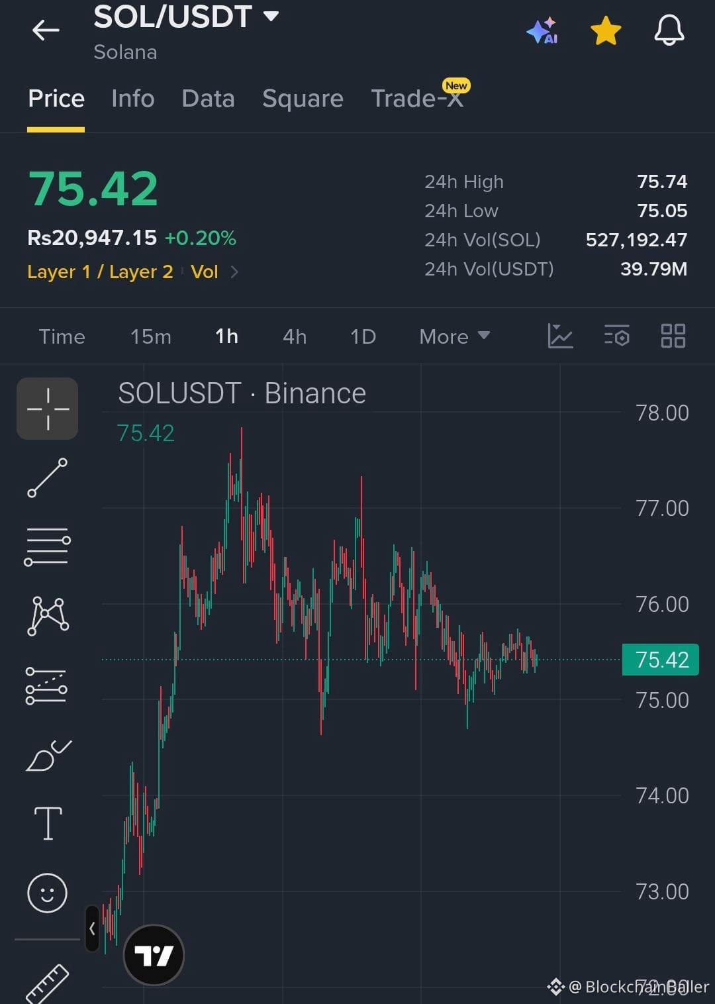
Task: Click the 74.00 price axis label
Action: click(x=662, y=795)
